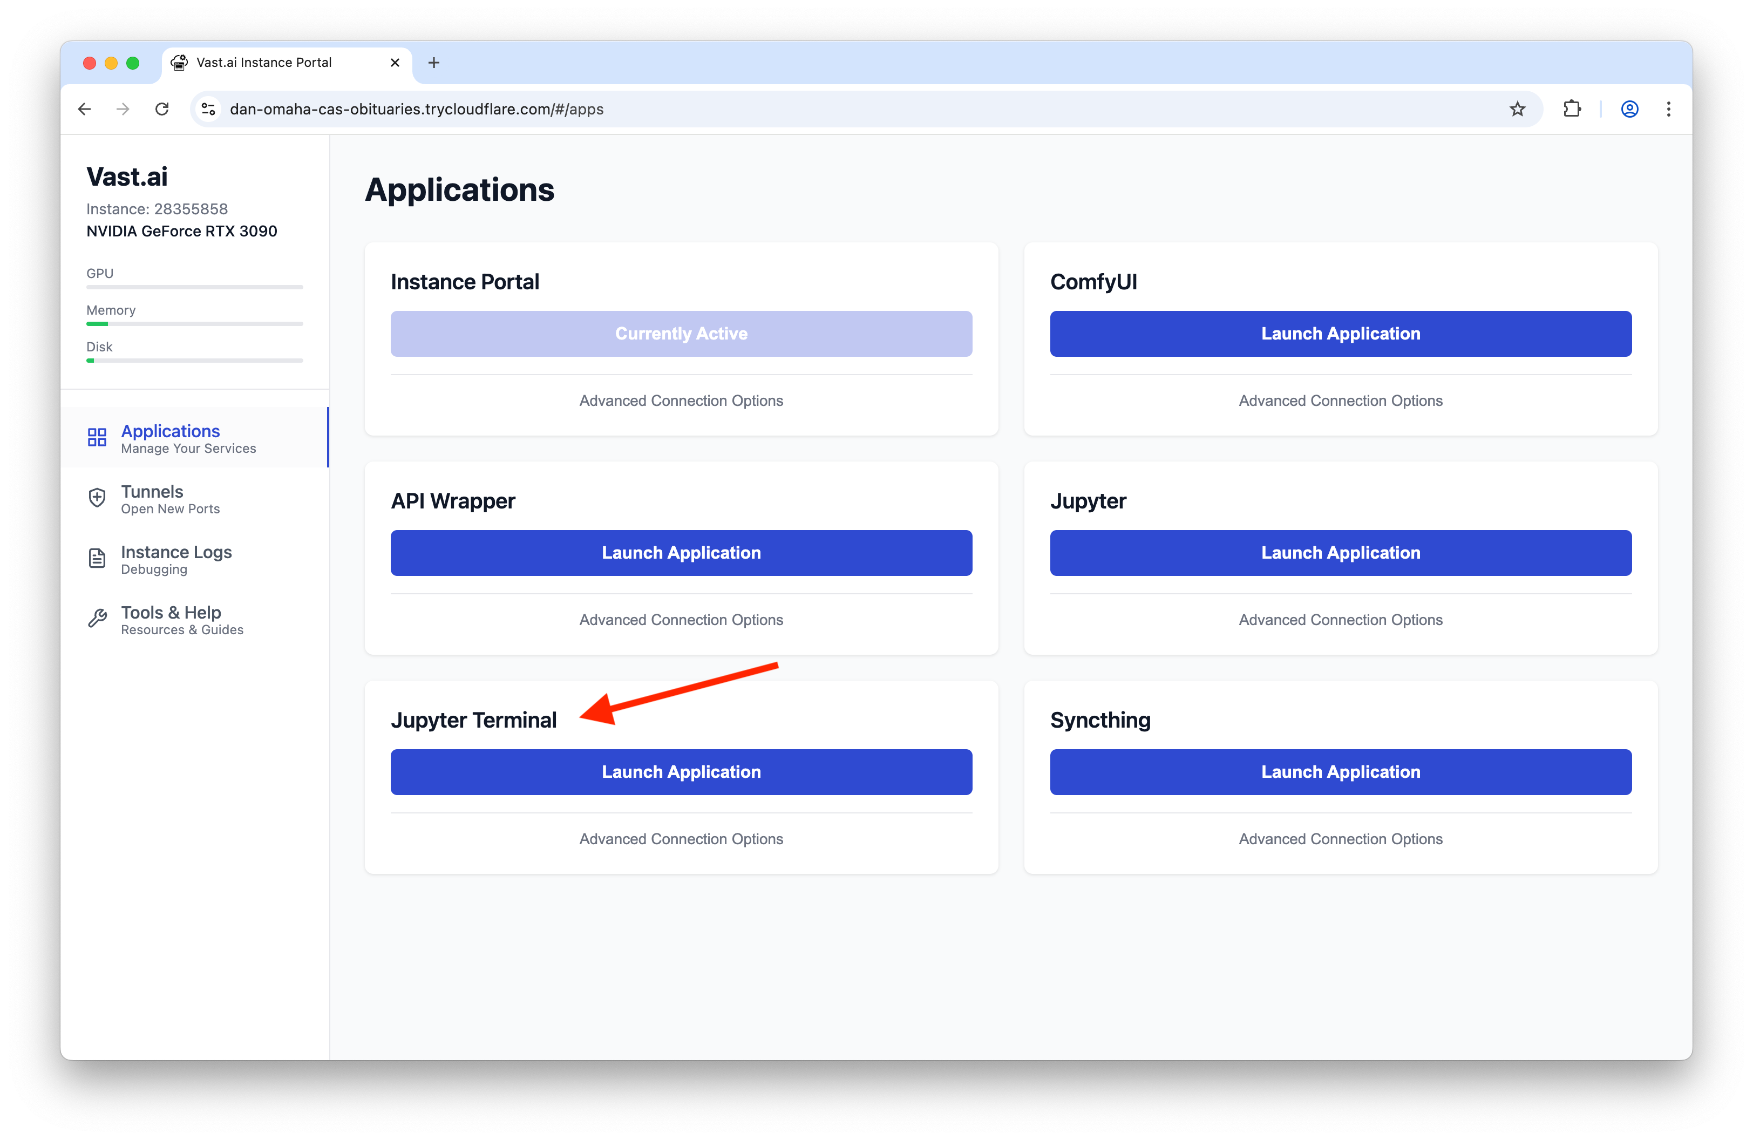The image size is (1753, 1140).
Task: Click the API Wrapper card title
Action: coord(453,501)
